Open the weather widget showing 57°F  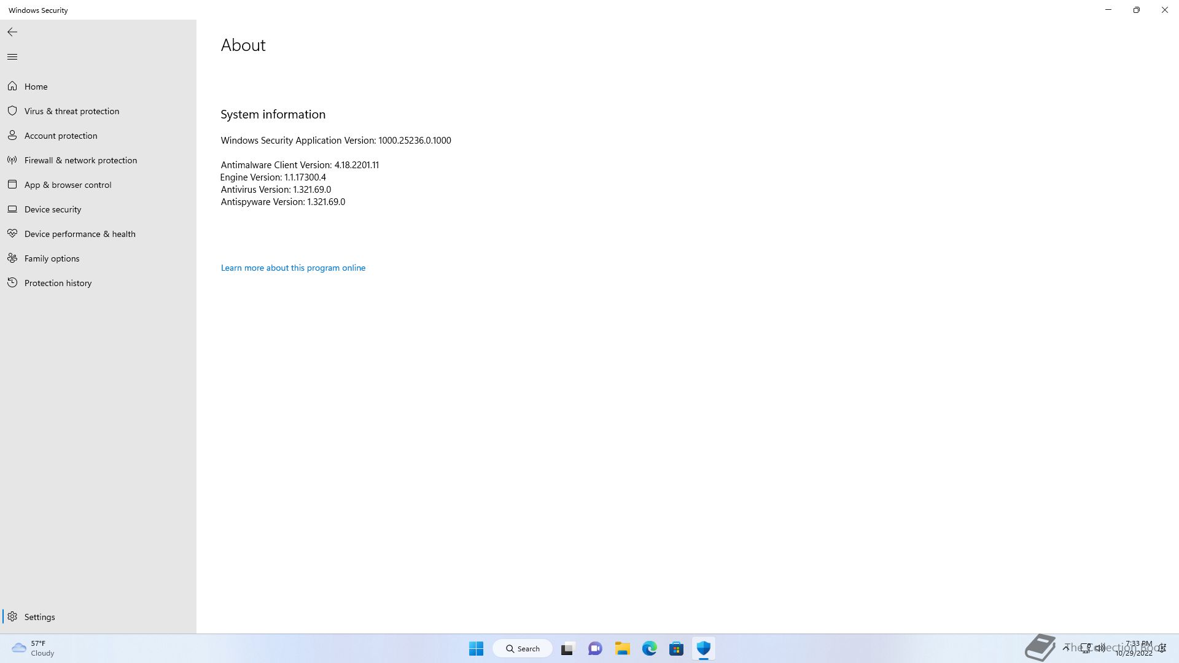coord(34,648)
